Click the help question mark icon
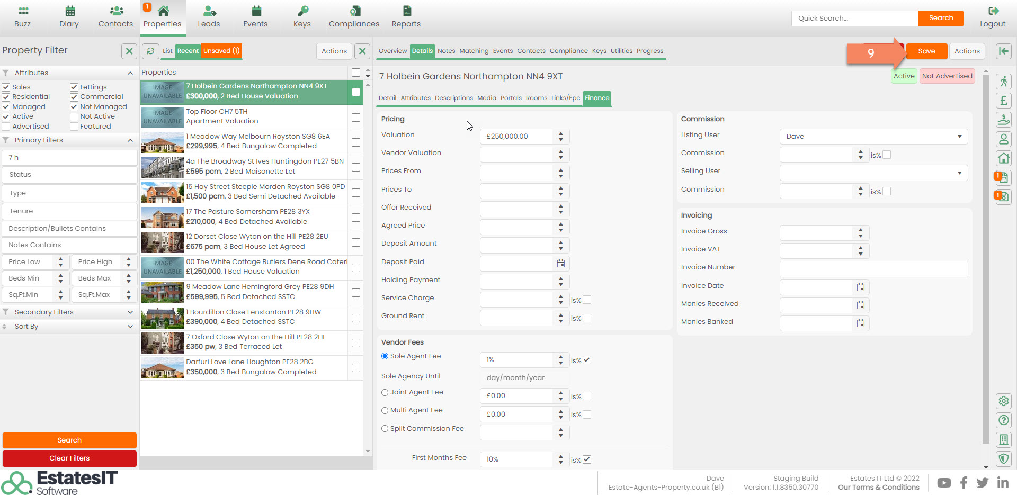 (x=1003, y=420)
